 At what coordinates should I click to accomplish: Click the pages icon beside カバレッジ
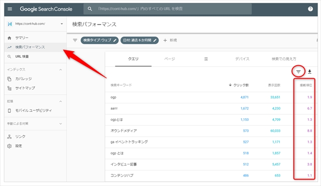(x=10, y=79)
